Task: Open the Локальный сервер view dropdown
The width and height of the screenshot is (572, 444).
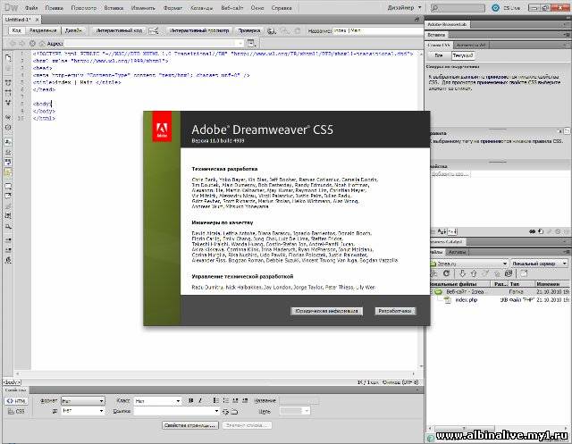Action: coord(540,264)
